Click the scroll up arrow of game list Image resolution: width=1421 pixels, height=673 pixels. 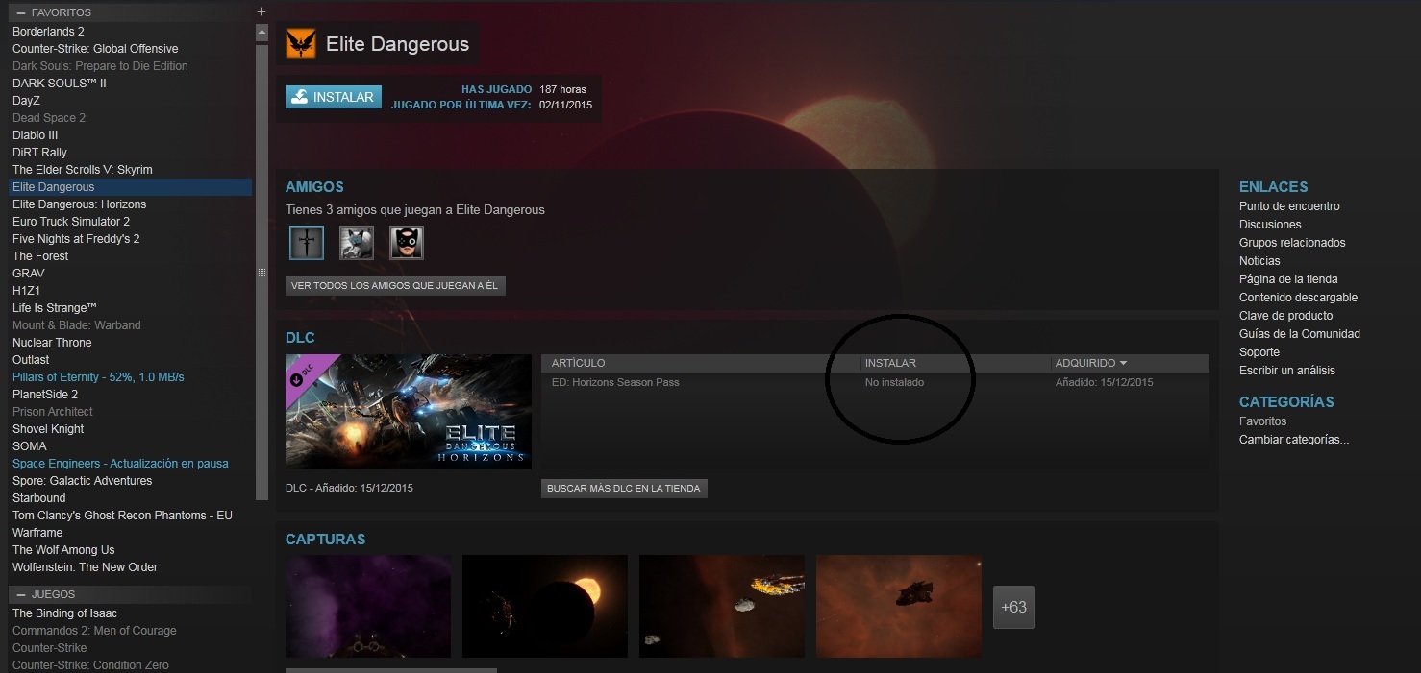[x=262, y=32]
